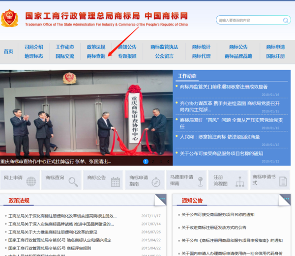Click the national emblem logo
295x256 pixels.
click(10, 19)
